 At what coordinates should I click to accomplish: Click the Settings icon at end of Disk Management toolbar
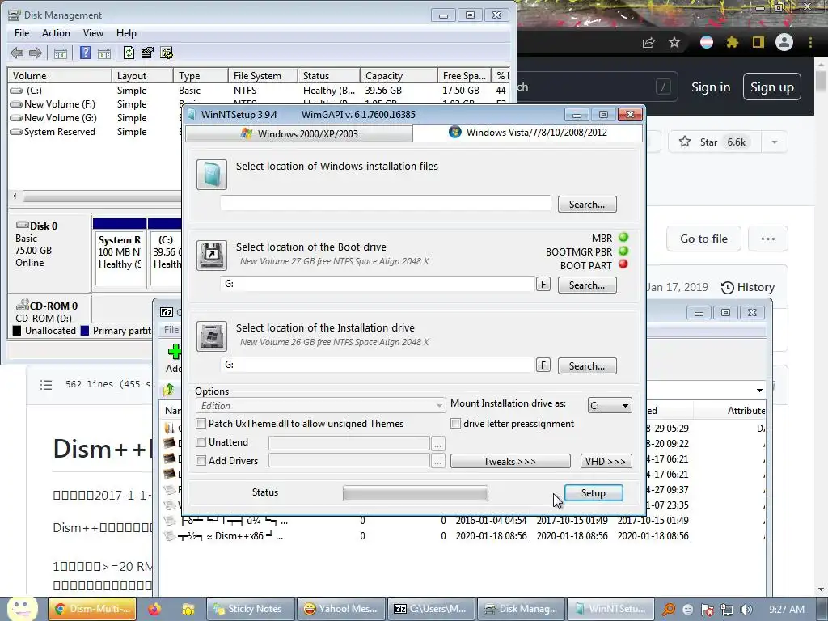pos(167,53)
